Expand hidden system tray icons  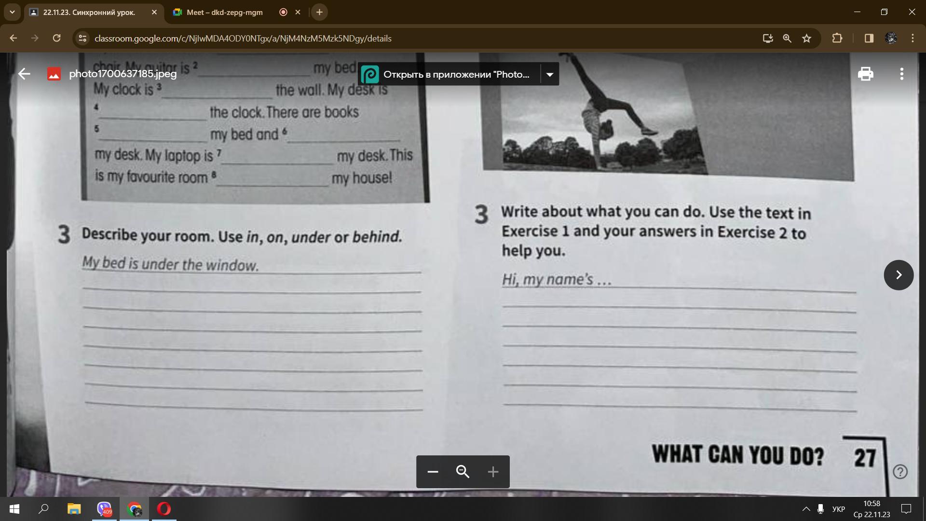(x=806, y=509)
